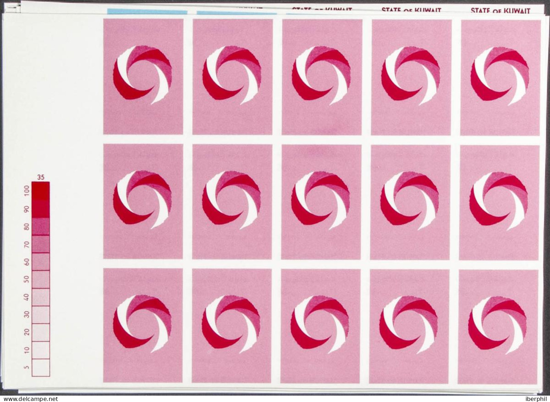The width and height of the screenshot is (550, 402).
Task: Select the 50 percent swatch on the colour scale
Action: point(40,279)
